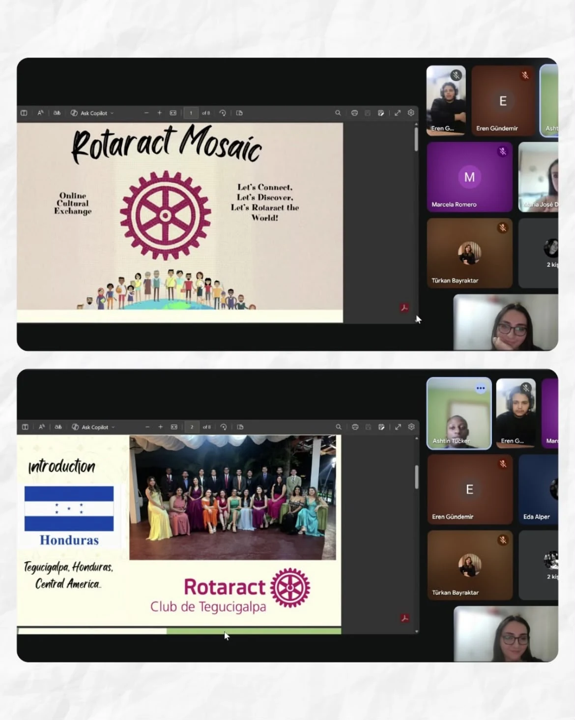Open page view options in page 1 viewer

click(x=239, y=113)
